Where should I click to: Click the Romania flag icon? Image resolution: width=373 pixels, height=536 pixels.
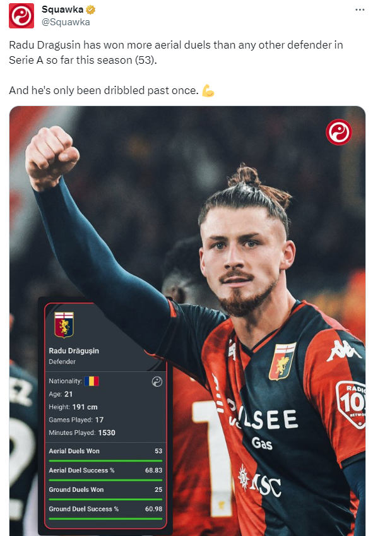(92, 381)
